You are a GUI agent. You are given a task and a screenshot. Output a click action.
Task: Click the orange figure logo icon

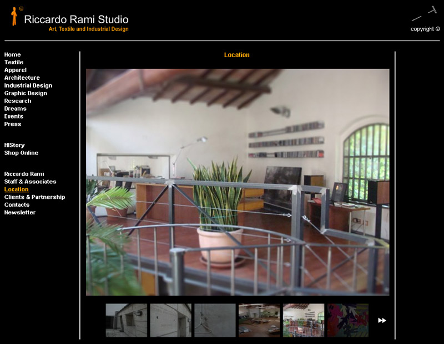coord(14,17)
